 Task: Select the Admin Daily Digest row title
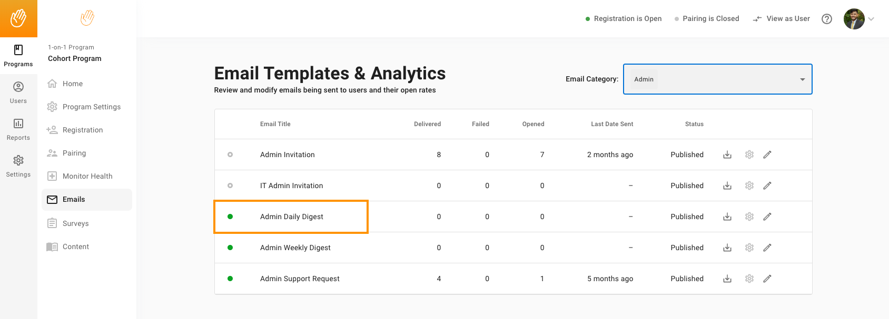(291, 217)
